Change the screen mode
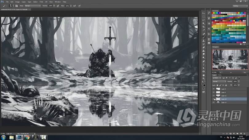This screenshot has height=140, width=249. 204,92
